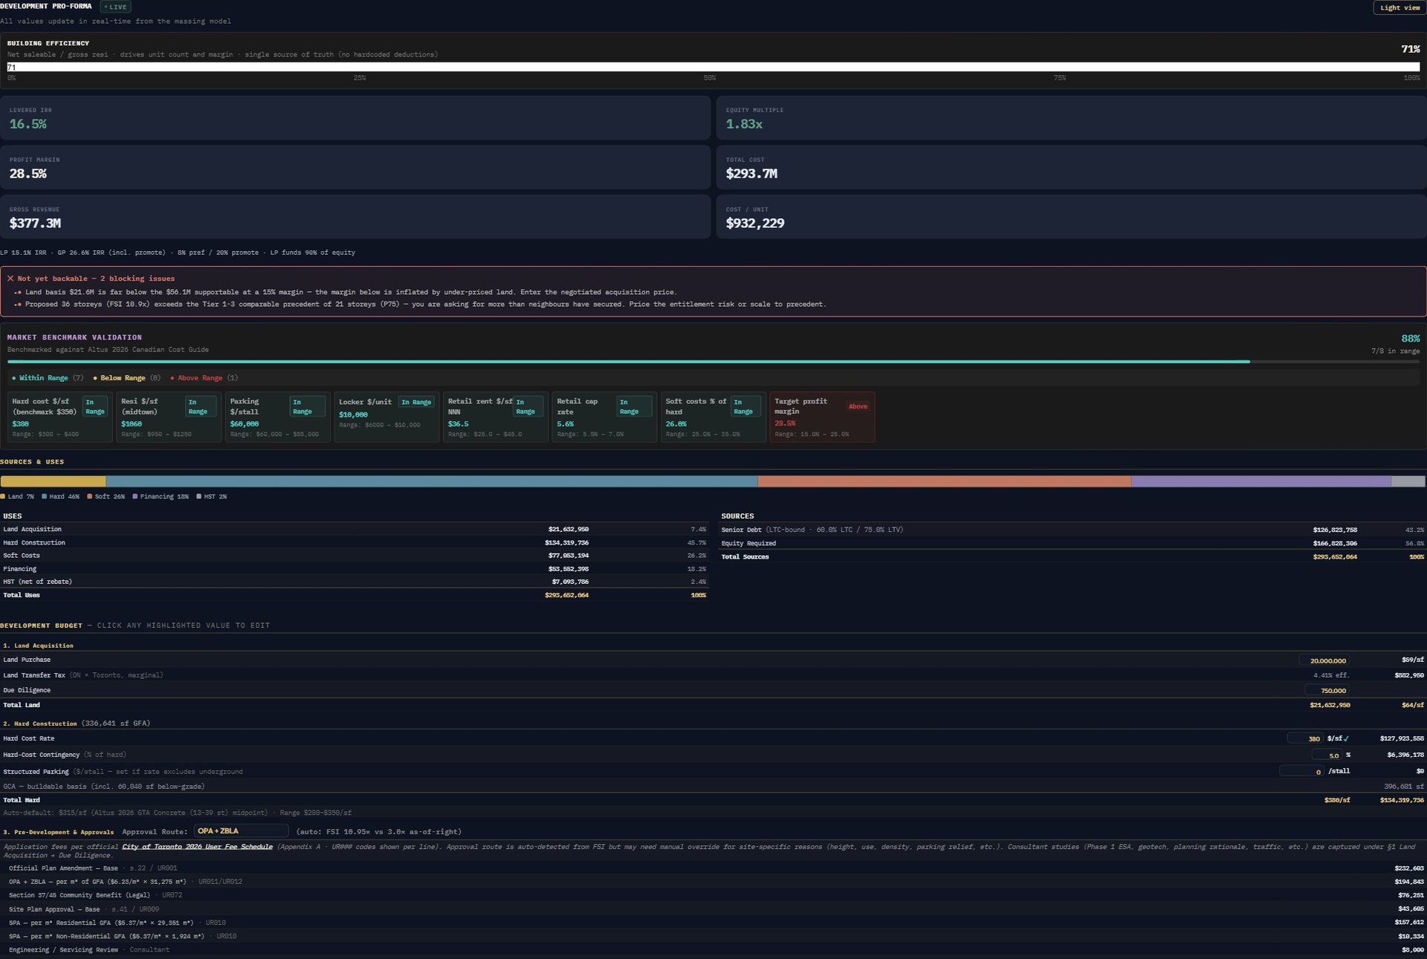Select the Equity Required sources row
Viewport: 1427px width, 959px height.
tap(1072, 544)
